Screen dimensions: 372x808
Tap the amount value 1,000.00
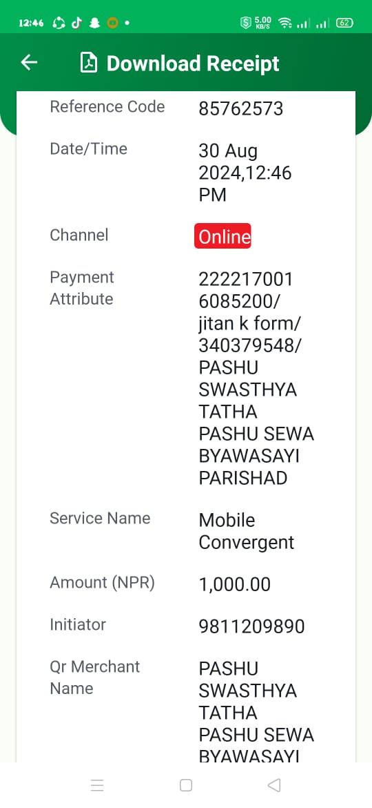pyautogui.click(x=235, y=584)
